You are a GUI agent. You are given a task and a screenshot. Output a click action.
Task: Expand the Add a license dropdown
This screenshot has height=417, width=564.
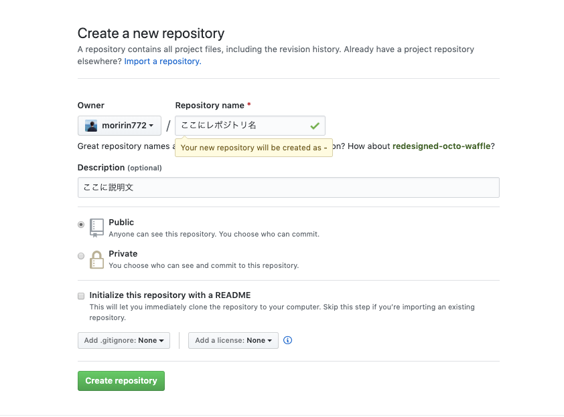(x=233, y=341)
